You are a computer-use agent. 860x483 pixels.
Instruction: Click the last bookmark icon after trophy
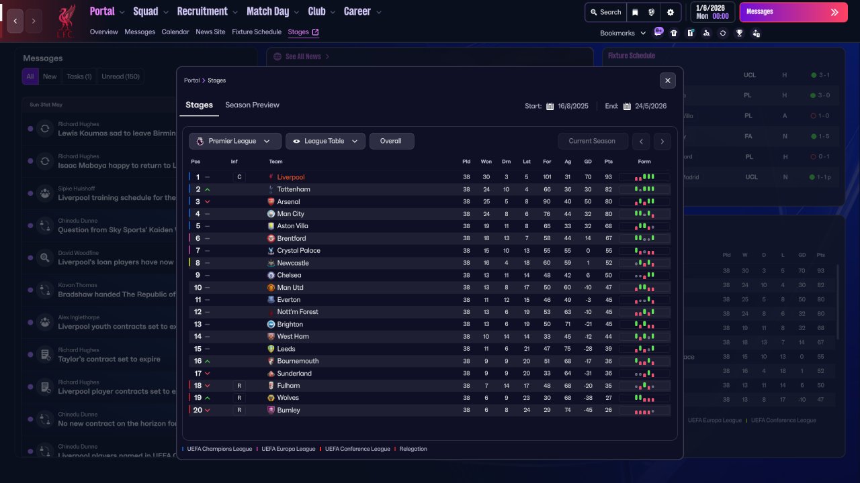(756, 33)
